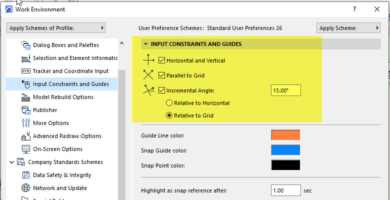Click the On-Screen Options monitor icon
Image resolution: width=390 pixels, height=200 pixels.
point(26,149)
